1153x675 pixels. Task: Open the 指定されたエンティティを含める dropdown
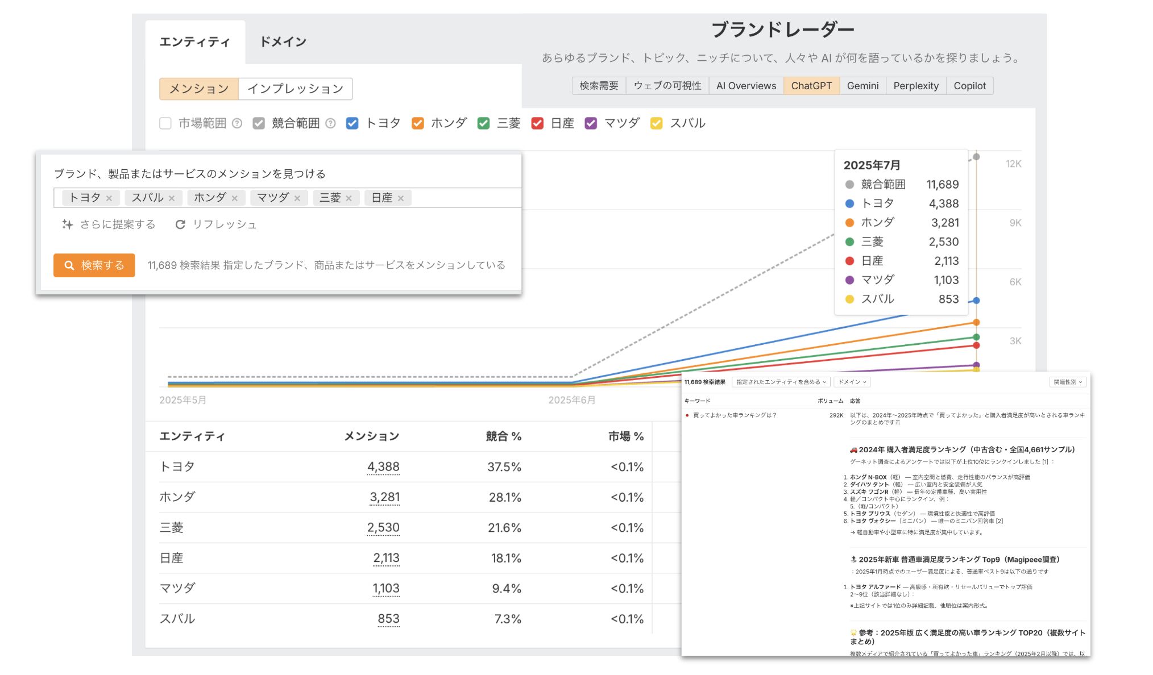click(781, 382)
